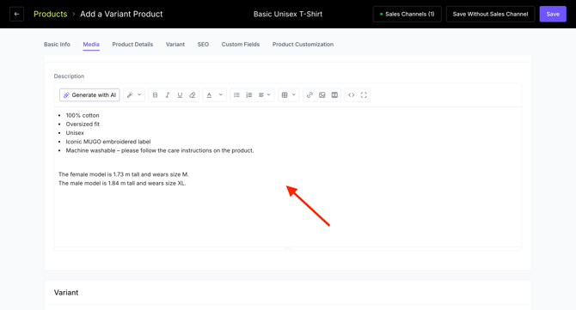Open the SEO tab
The image size is (576, 310).
pyautogui.click(x=203, y=45)
